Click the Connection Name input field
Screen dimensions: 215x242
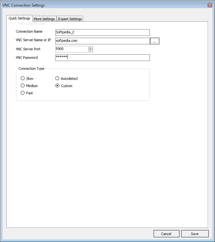click(x=103, y=32)
